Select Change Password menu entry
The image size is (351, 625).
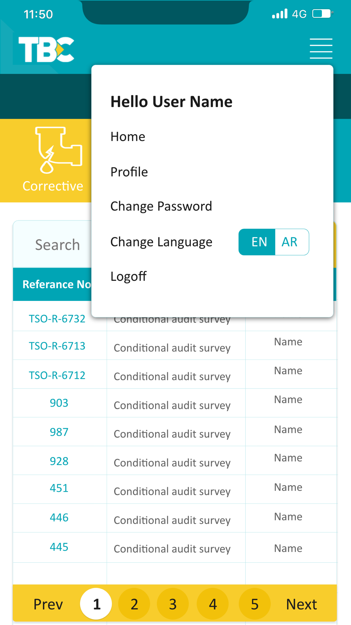(x=161, y=206)
